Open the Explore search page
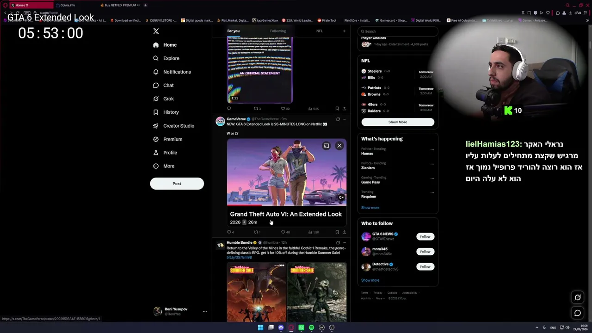Viewport: 592px width, 333px height. 166,58
